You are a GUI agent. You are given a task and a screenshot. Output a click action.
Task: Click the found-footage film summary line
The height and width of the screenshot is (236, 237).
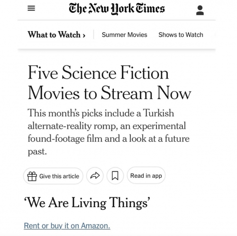(x=109, y=139)
